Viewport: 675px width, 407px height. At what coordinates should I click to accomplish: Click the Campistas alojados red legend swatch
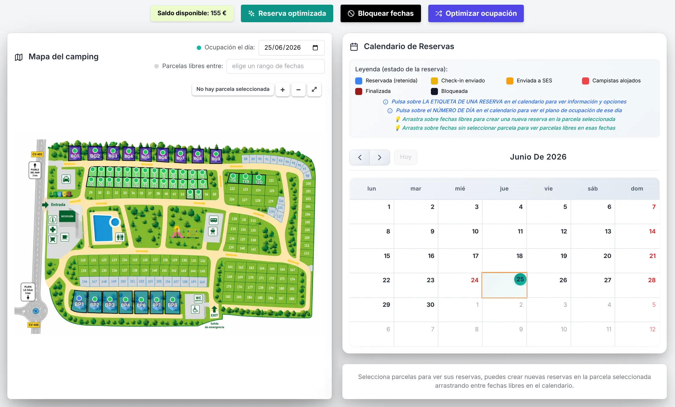(585, 81)
